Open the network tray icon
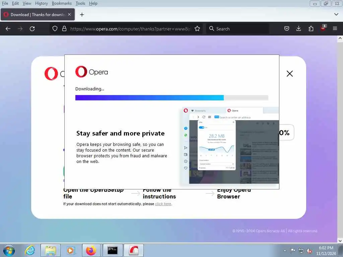343x257 pixels. pos(301,251)
